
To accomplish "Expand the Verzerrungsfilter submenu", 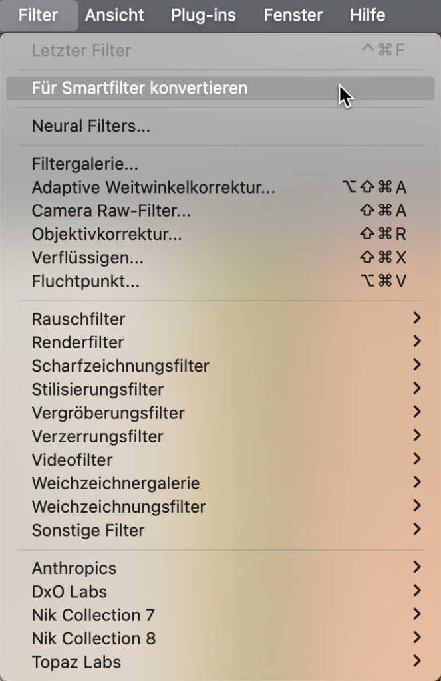I will pyautogui.click(x=220, y=436).
